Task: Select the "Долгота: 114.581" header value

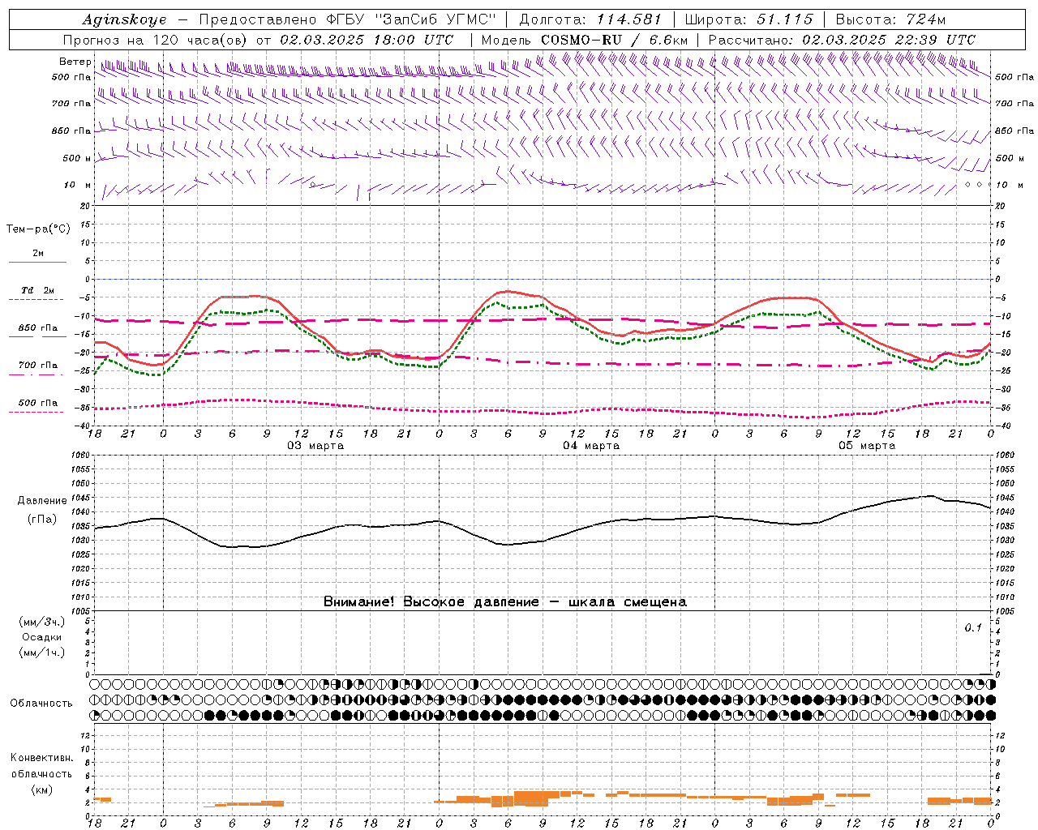Action: tap(590, 19)
